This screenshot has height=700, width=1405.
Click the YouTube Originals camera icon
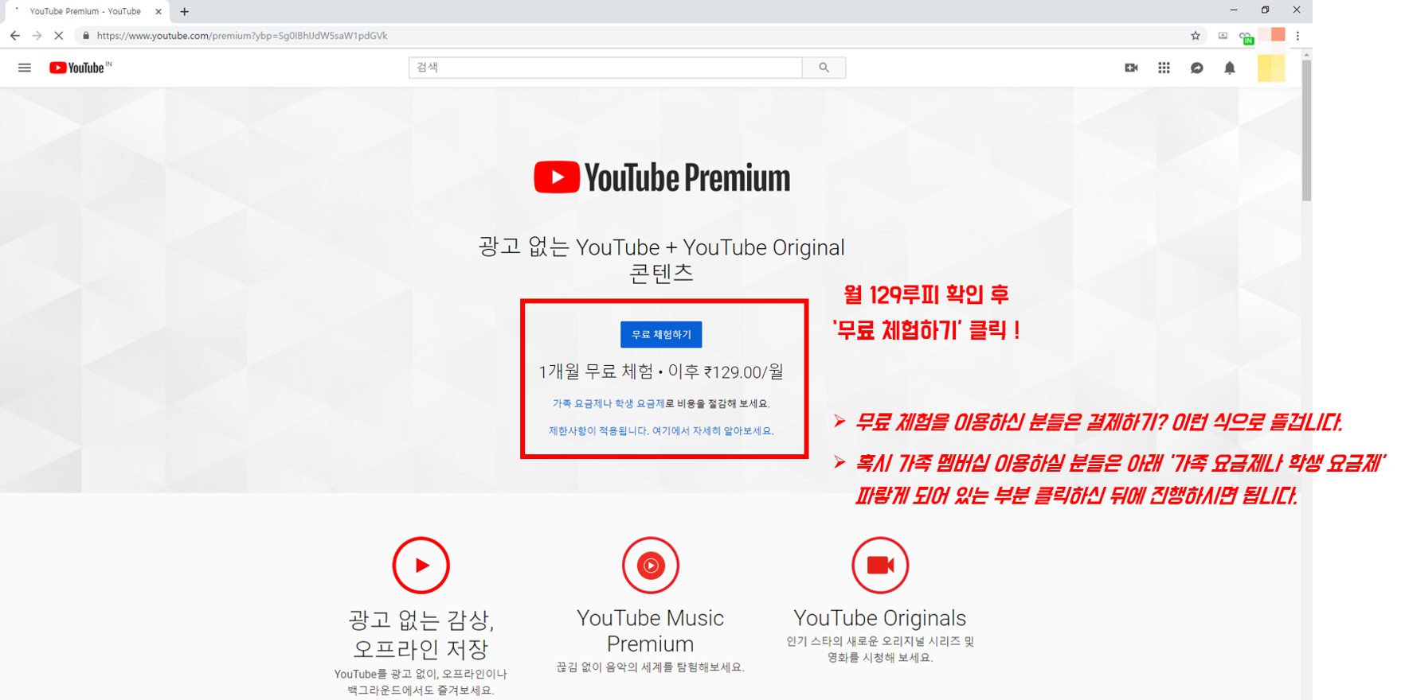click(x=880, y=566)
